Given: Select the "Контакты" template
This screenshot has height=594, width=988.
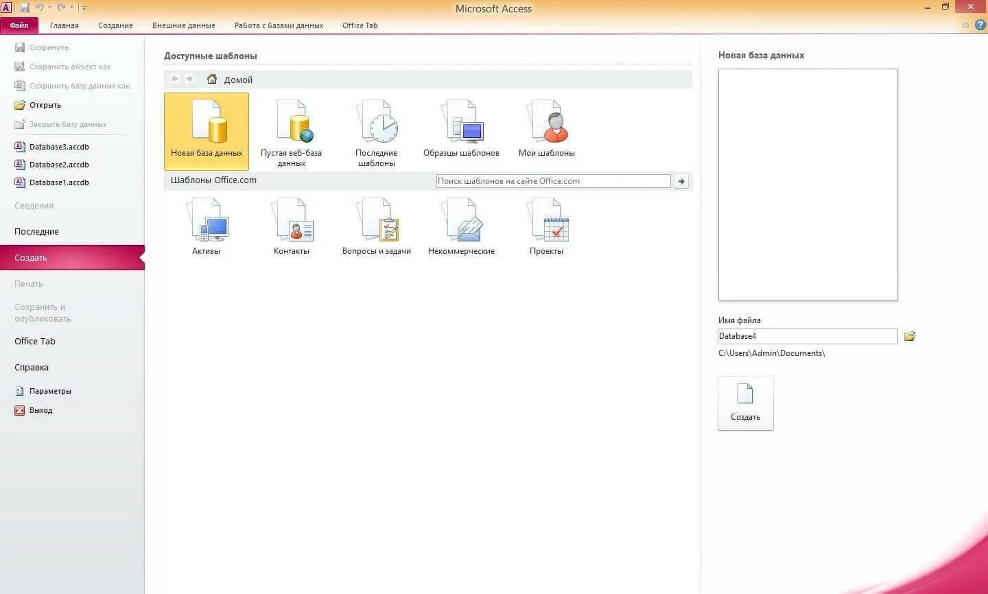Looking at the screenshot, I should coord(292,226).
